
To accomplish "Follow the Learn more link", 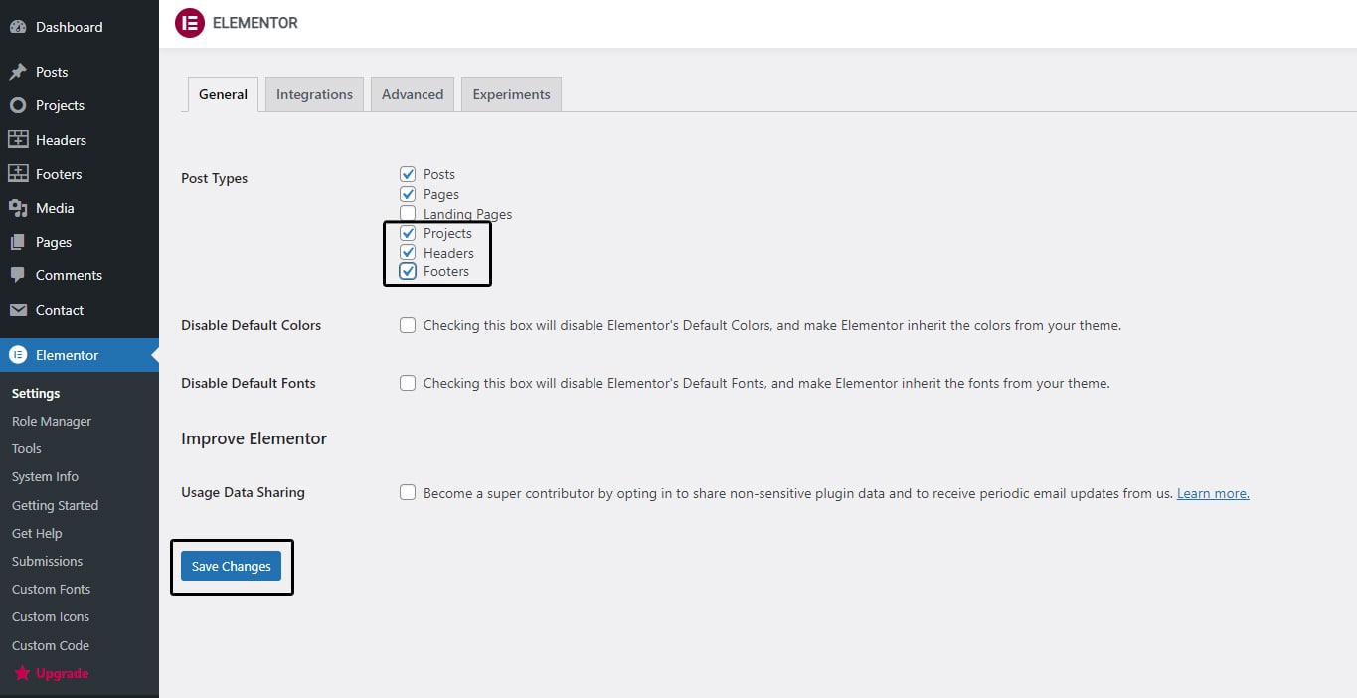I will pos(1213,493).
